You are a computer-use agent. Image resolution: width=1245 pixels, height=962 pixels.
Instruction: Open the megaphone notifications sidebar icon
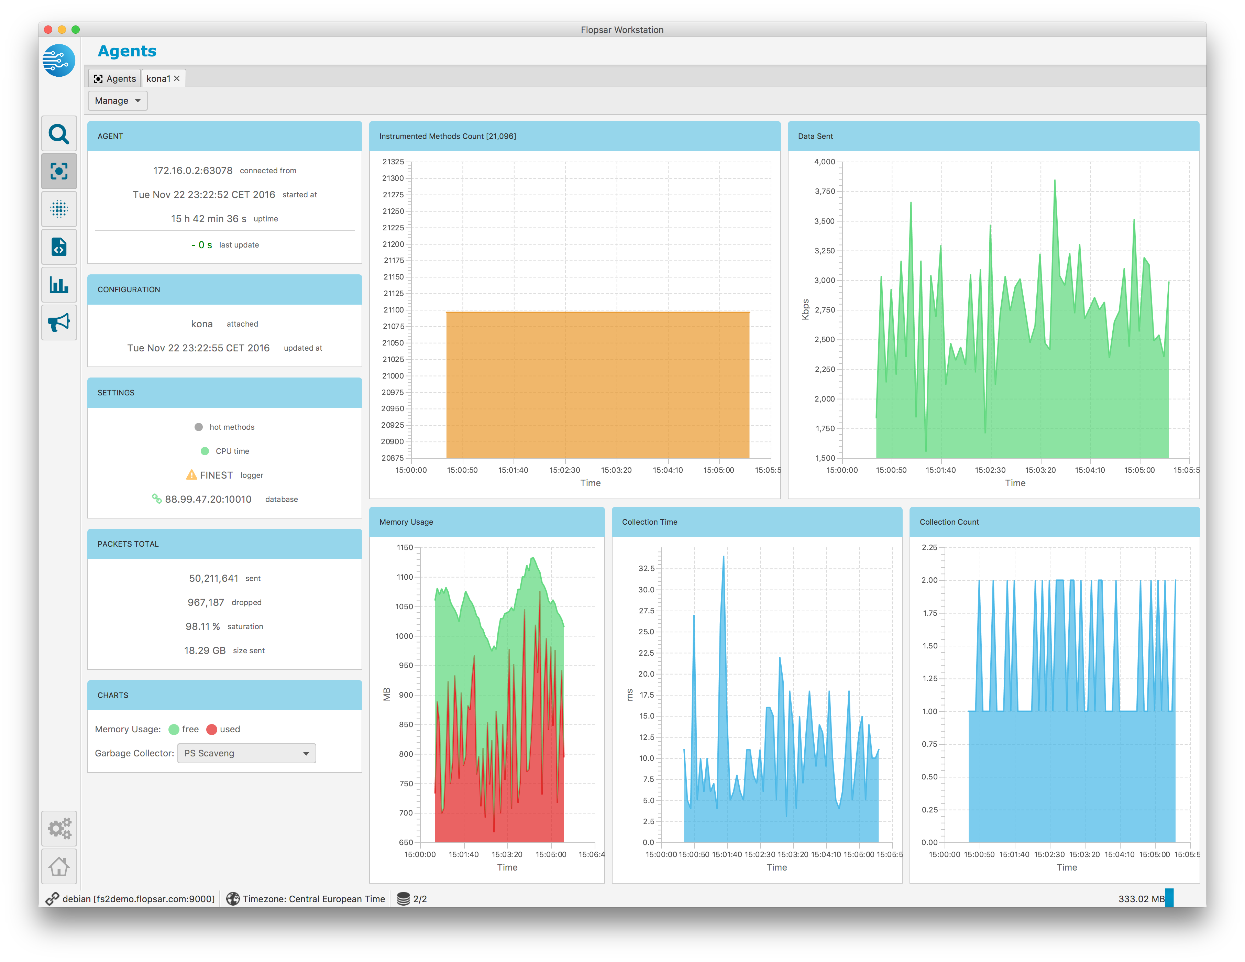pos(59,322)
